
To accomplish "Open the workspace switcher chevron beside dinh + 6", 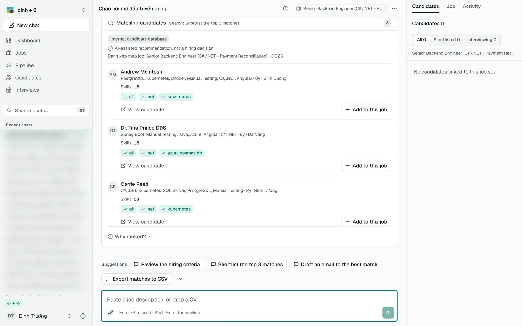I will pos(84,10).
